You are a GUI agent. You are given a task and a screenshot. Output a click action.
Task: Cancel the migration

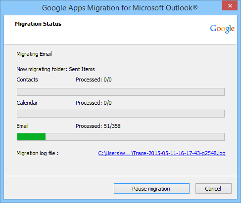click(213, 188)
